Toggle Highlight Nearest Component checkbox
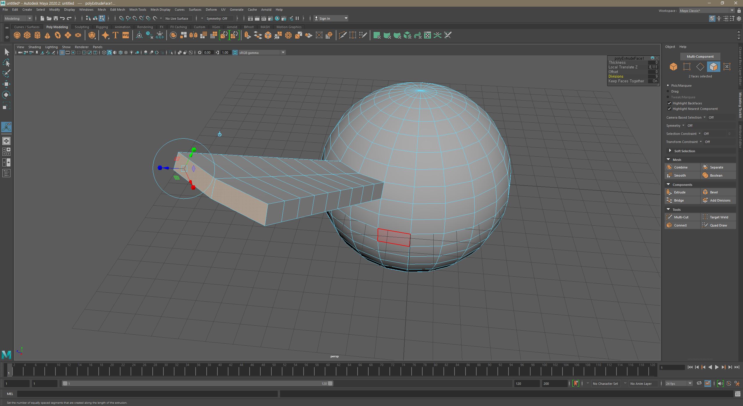743x406 pixels. pos(670,109)
